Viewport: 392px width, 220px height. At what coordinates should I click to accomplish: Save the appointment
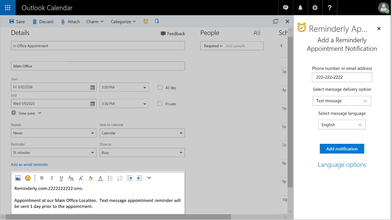click(17, 21)
